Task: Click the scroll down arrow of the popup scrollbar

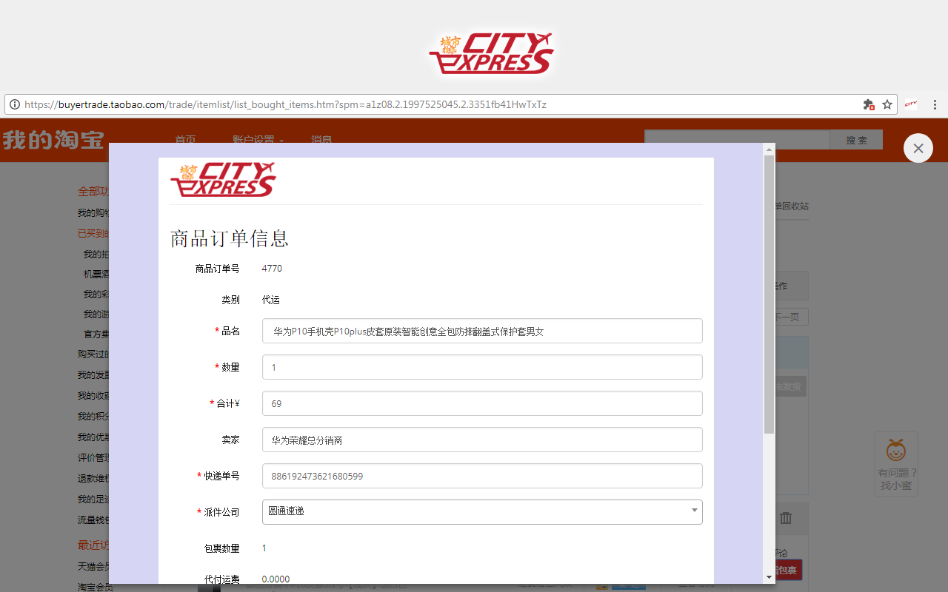Action: (x=769, y=577)
